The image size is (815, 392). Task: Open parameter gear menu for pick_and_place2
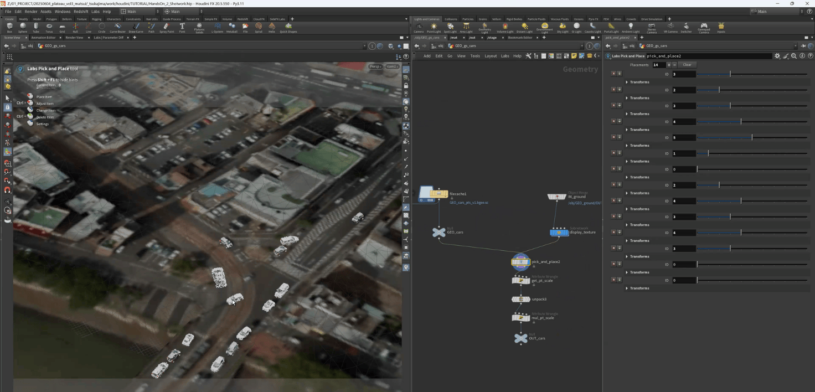(777, 56)
